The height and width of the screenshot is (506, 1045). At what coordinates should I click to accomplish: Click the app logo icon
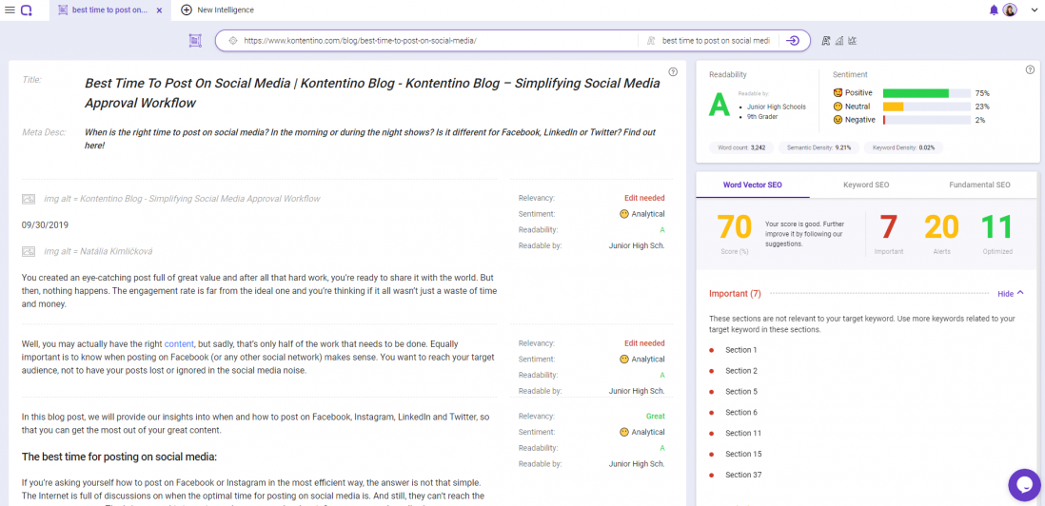click(26, 10)
